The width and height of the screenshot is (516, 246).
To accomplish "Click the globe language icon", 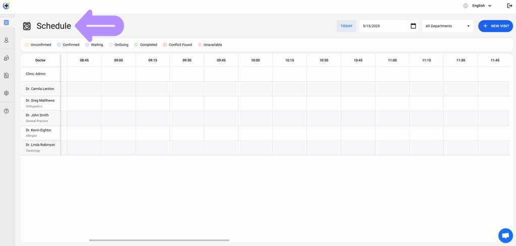I will [465, 6].
